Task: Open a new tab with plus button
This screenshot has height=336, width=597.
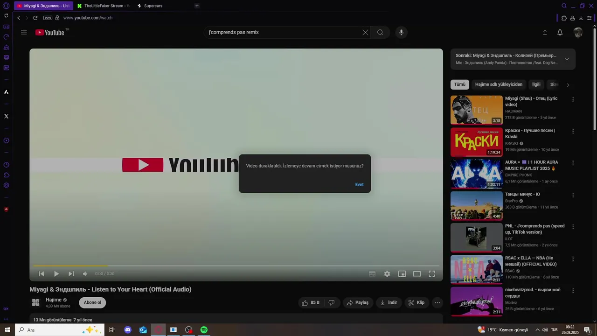Action: 197,6
